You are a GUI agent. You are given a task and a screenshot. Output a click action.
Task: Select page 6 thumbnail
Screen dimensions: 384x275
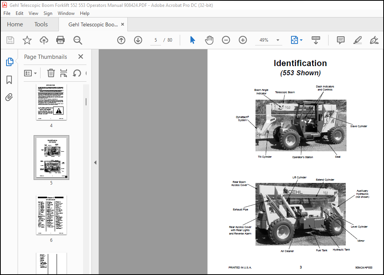51,215
